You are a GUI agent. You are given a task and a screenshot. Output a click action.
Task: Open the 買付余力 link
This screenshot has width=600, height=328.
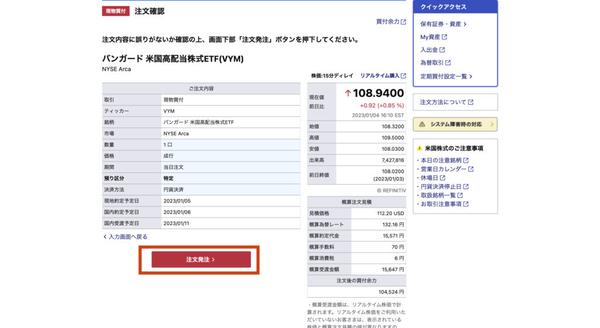pyautogui.click(x=388, y=22)
